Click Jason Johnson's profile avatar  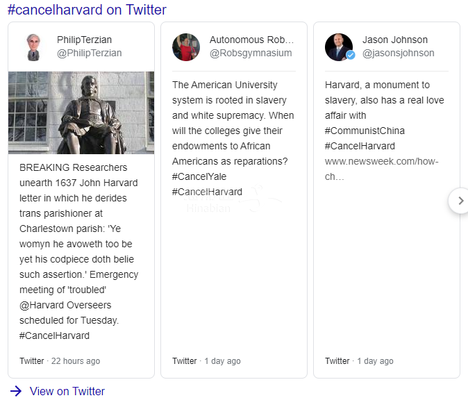(338, 47)
